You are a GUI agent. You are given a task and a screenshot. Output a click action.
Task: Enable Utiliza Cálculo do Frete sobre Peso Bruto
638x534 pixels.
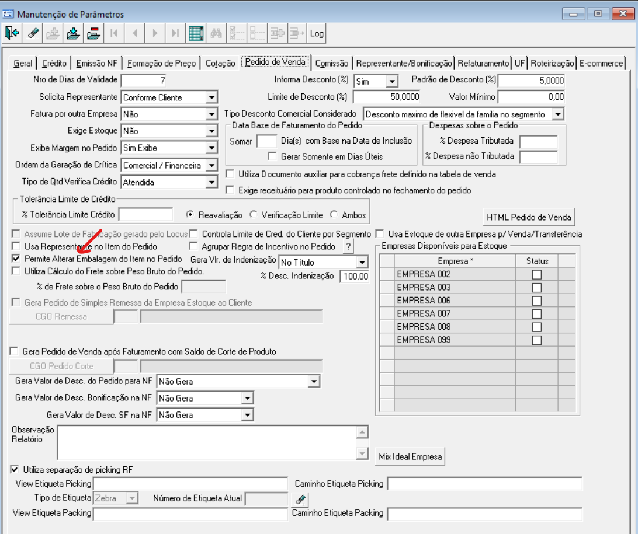click(x=16, y=271)
